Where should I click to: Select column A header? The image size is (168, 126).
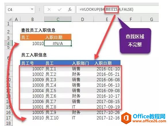tap(16, 19)
